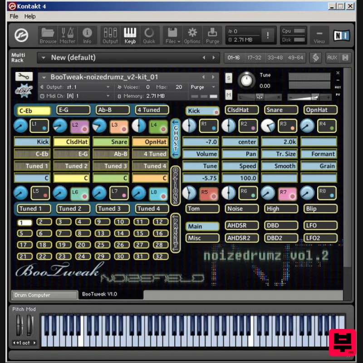The image size is (363, 363).
Task: Click the Main page button
Action: coord(202,226)
